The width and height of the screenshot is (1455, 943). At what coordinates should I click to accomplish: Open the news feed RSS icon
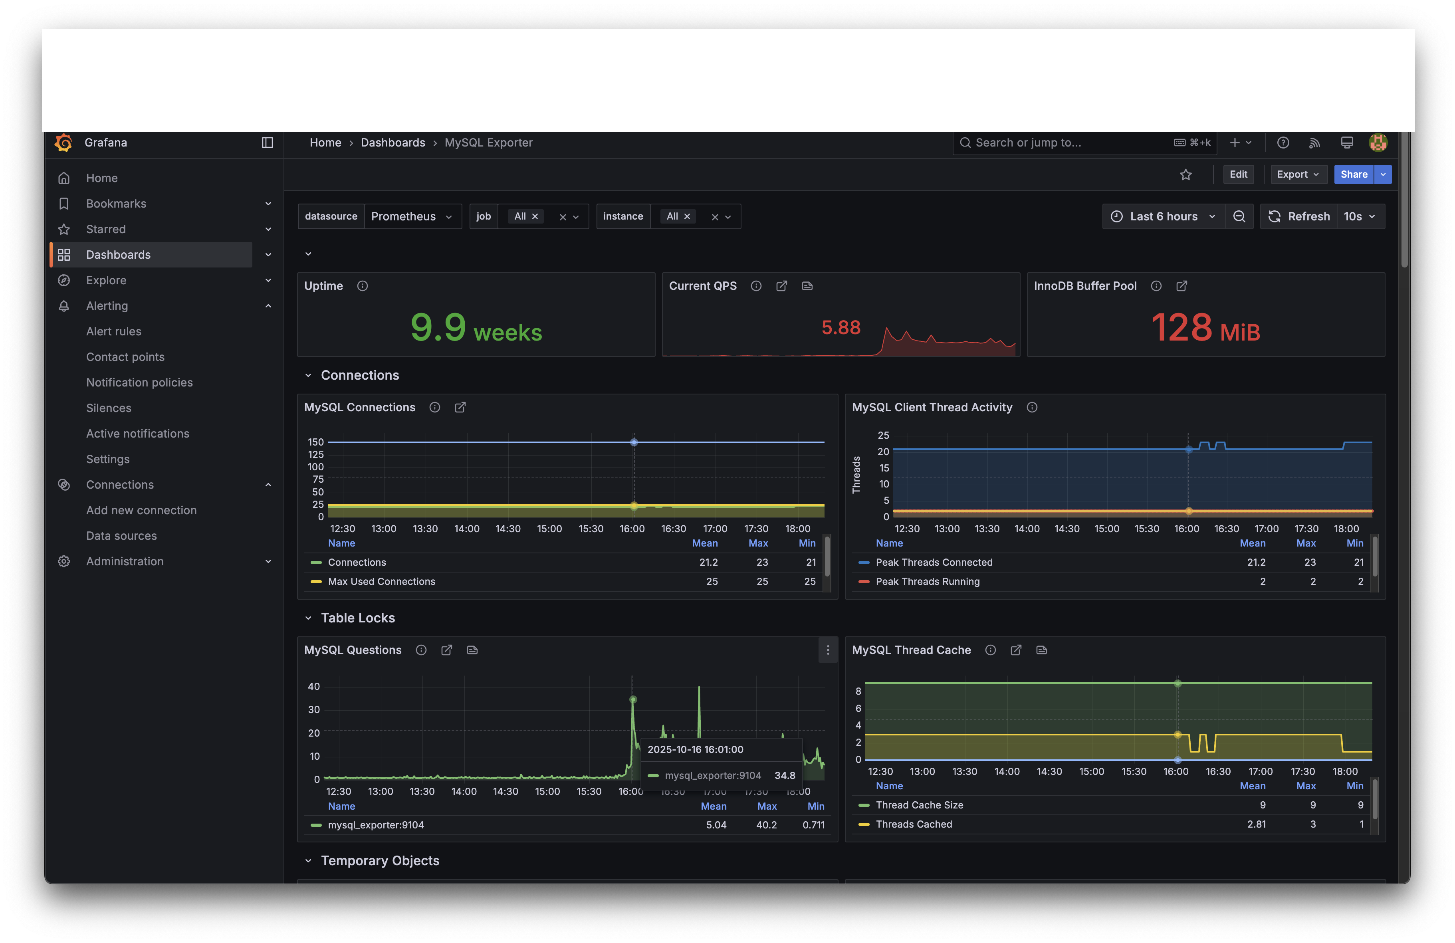click(1314, 143)
